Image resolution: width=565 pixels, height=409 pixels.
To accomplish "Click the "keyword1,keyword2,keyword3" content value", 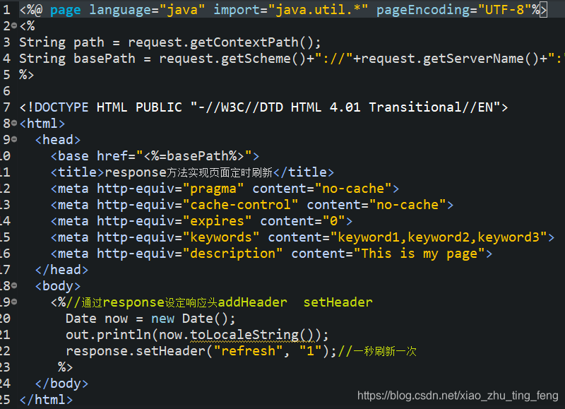I will tap(439, 237).
